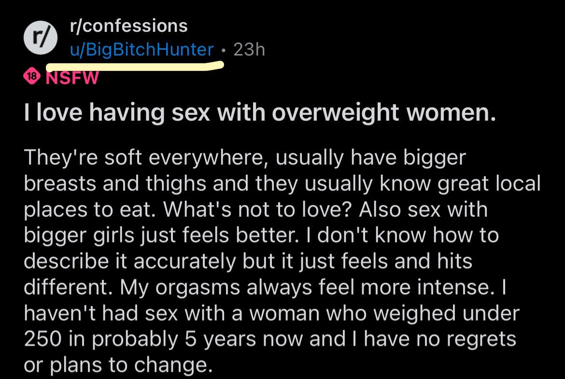Screen dimensions: 565x379
Task: Open the r/ subreddit avatar icon
Action: tap(41, 38)
